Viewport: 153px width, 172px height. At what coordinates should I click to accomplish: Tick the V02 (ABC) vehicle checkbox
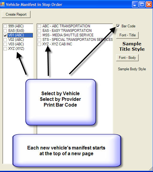[x=5, y=40]
